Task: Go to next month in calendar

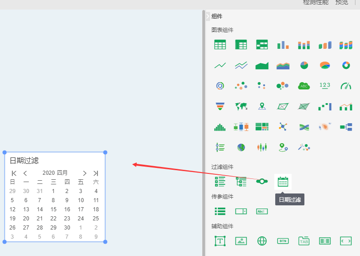Action: click(84, 173)
